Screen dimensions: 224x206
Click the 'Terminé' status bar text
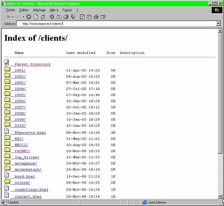tap(13, 202)
